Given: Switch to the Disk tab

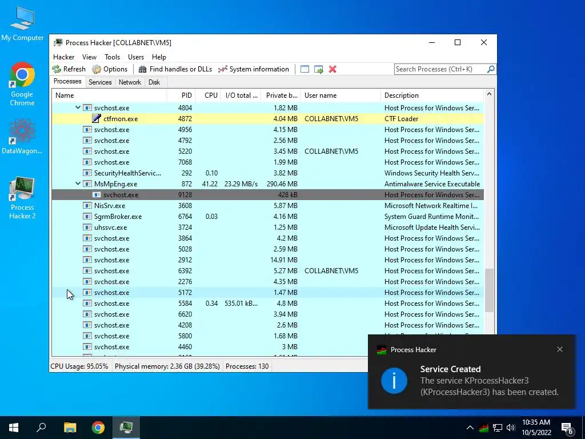Looking at the screenshot, I should tap(154, 82).
